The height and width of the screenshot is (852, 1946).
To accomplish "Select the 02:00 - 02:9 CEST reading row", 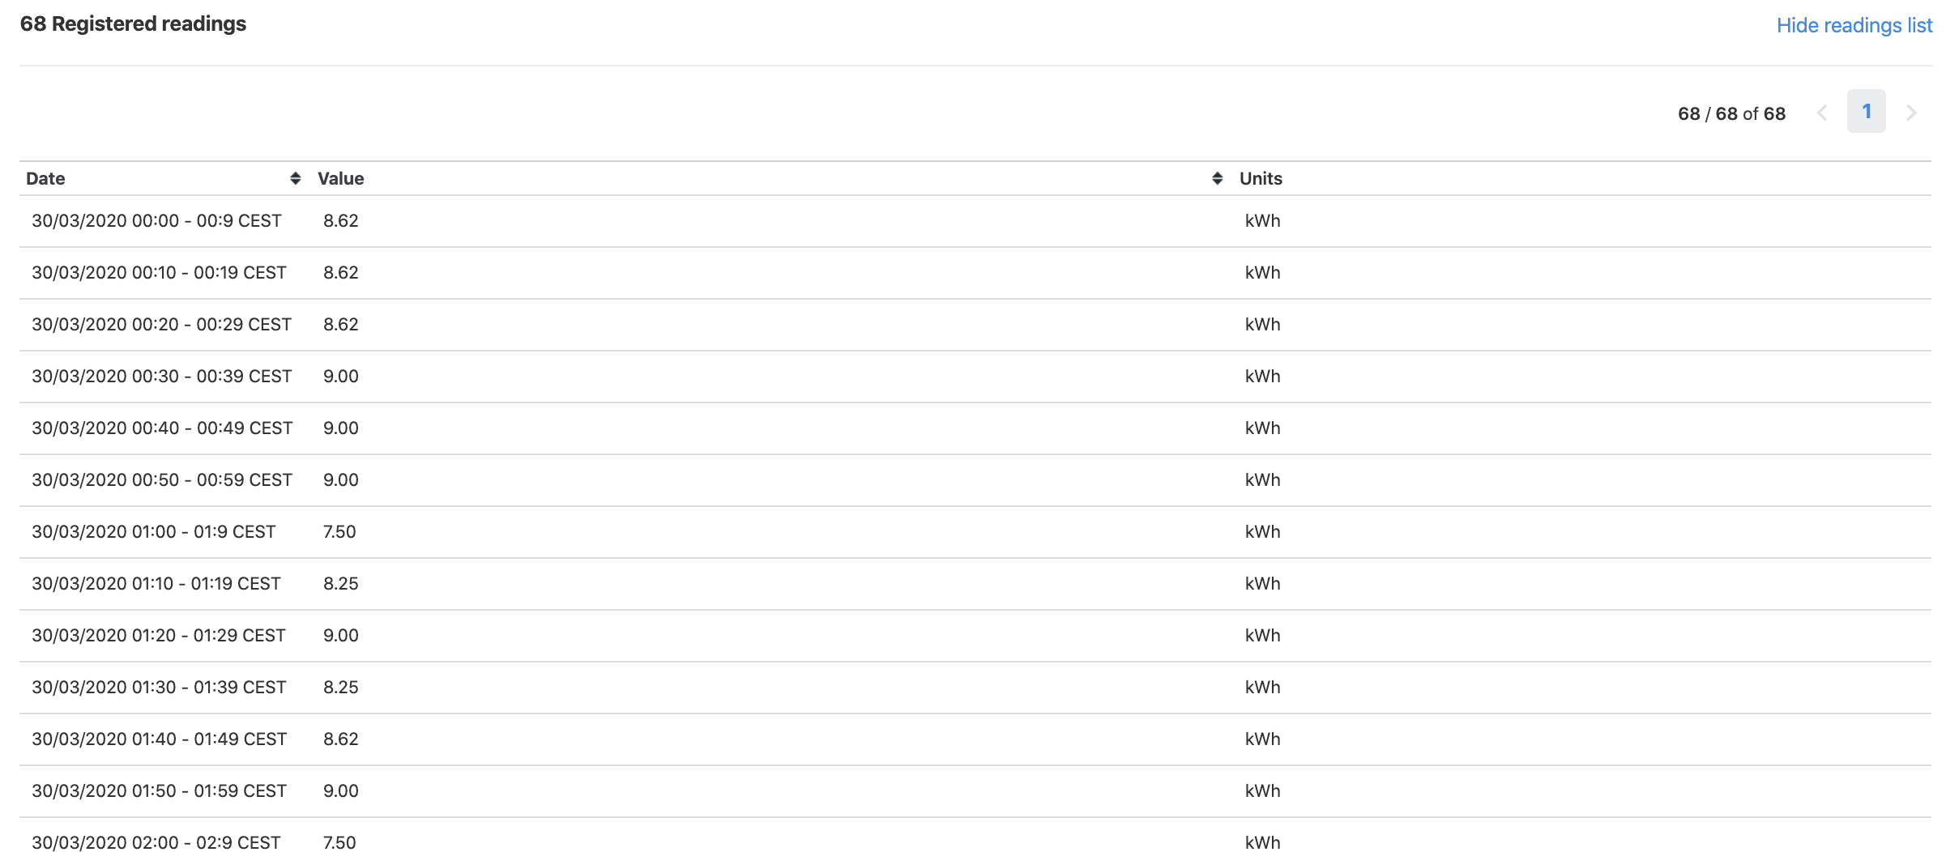I will point(156,842).
